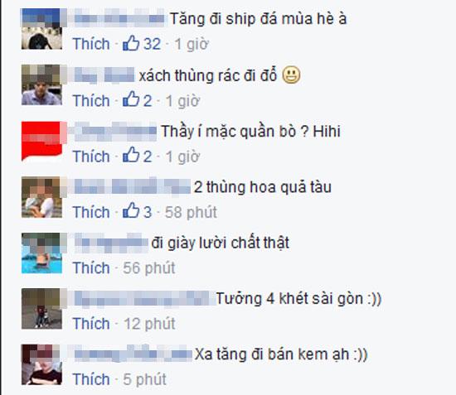456x395 pixels.
Task: Click the '5 phút' timestamp
Action: tap(145, 379)
